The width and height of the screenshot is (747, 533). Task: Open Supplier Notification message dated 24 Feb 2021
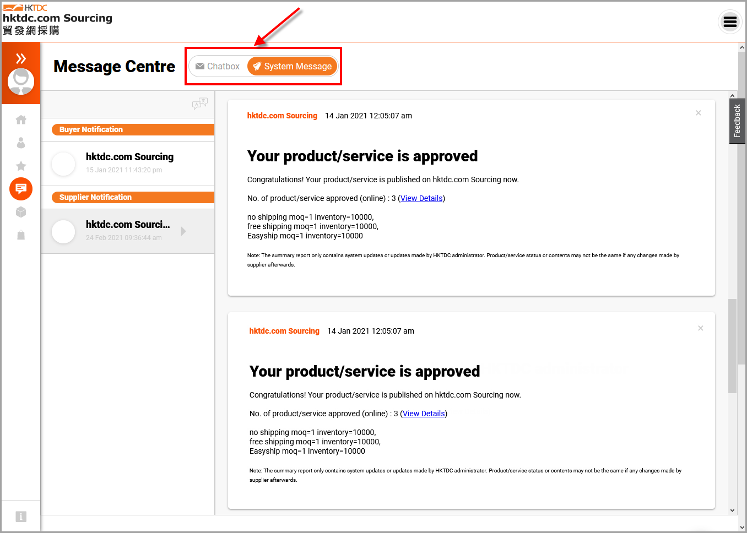pyautogui.click(x=128, y=231)
